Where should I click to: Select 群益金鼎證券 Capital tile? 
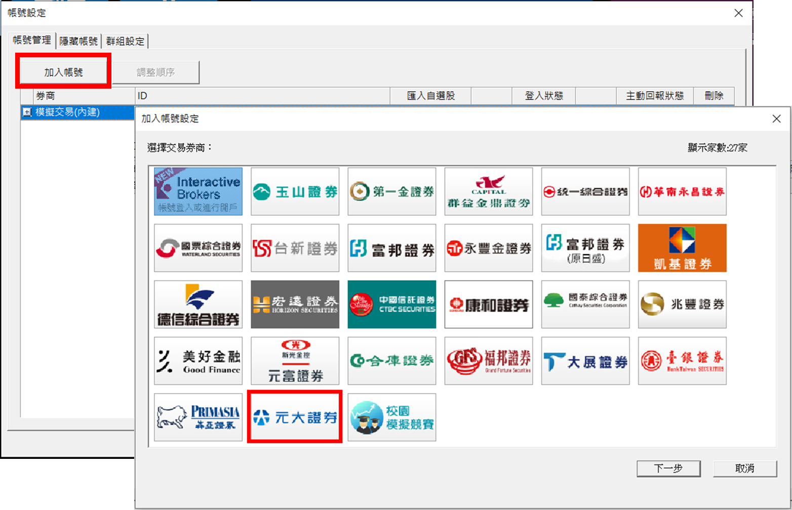489,191
